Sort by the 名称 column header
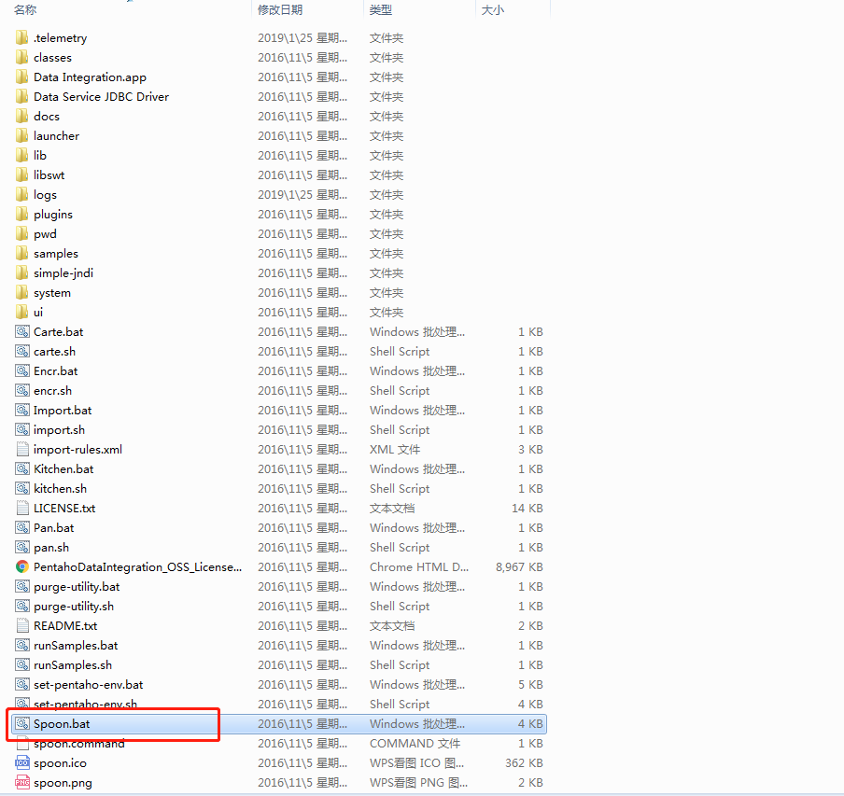 pyautogui.click(x=25, y=9)
